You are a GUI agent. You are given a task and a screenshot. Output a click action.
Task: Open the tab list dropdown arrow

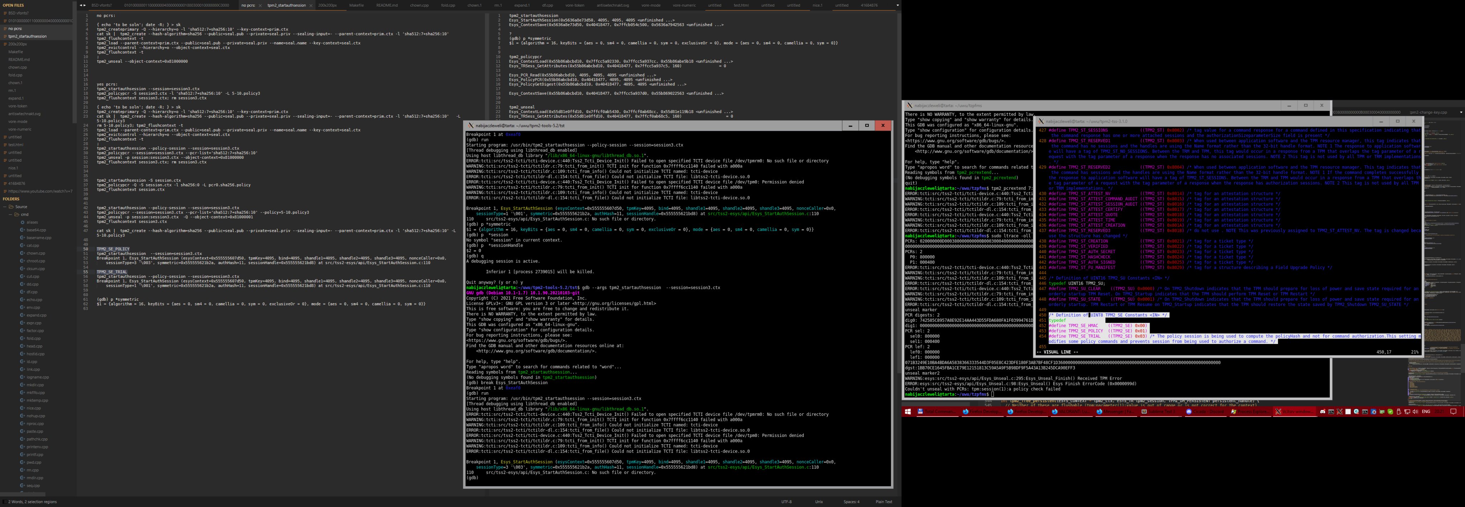[x=897, y=5]
